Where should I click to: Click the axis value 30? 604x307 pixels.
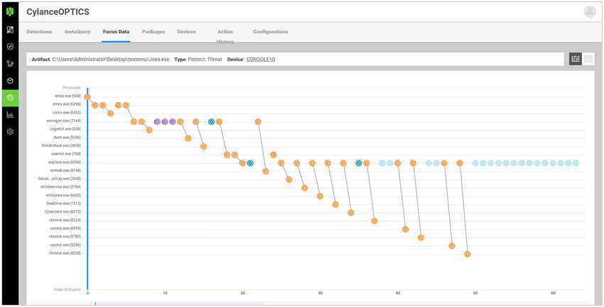[320, 294]
